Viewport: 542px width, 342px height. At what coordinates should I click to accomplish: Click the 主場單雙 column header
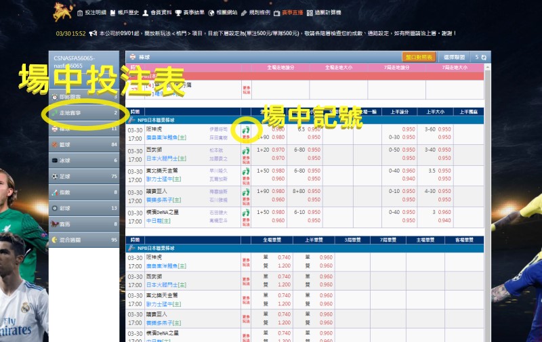click(x=425, y=240)
